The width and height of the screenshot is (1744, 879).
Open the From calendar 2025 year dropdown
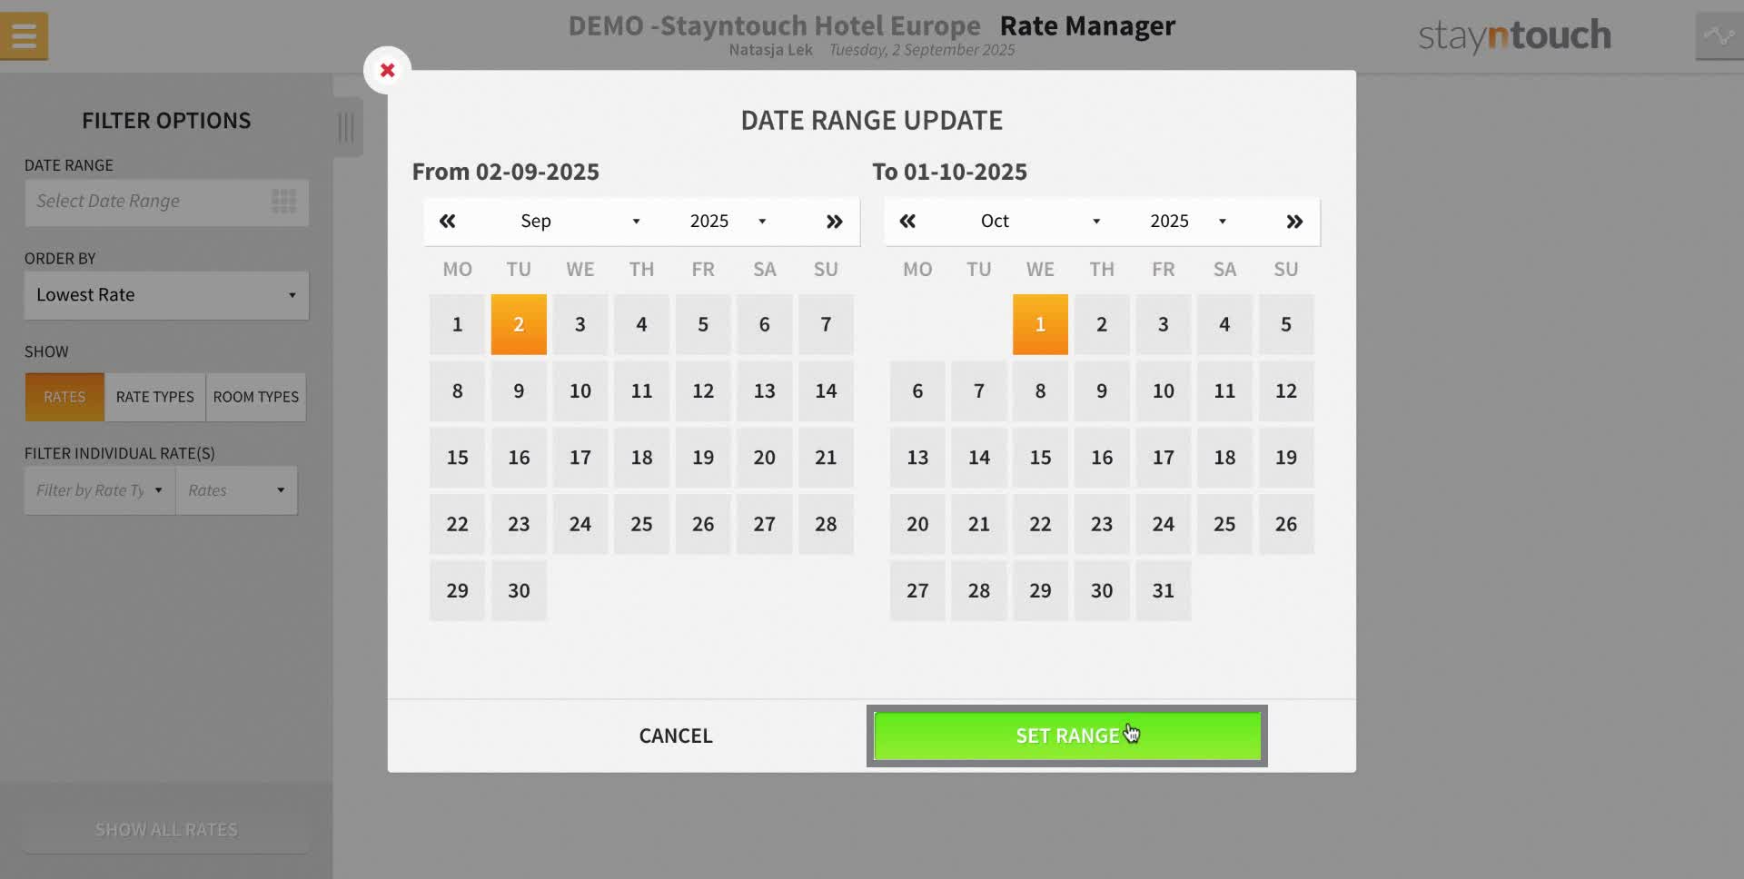[728, 221]
